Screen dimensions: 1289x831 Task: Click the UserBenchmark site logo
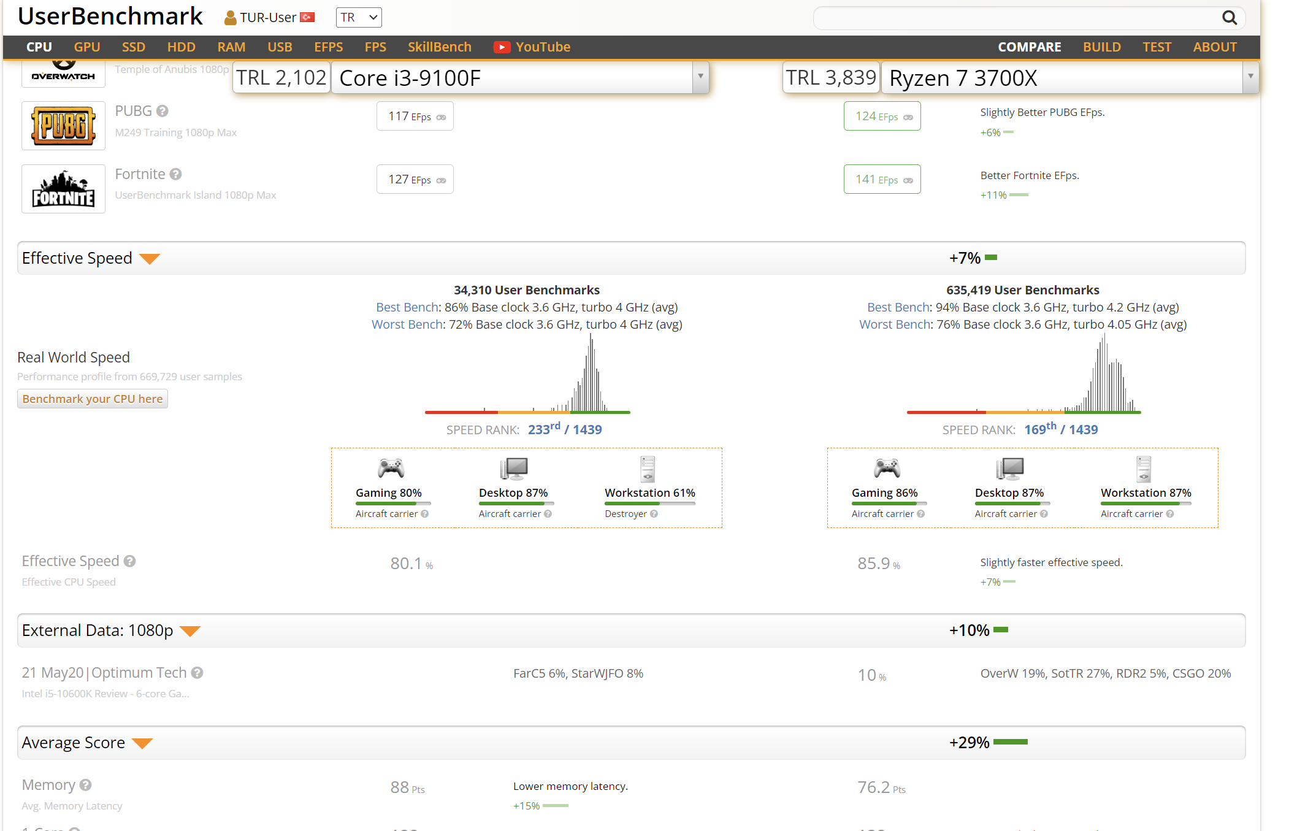click(x=110, y=17)
